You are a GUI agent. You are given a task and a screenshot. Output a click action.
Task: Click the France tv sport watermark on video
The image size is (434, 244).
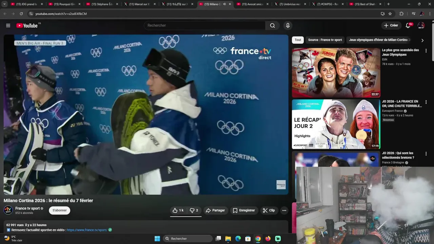(281, 185)
